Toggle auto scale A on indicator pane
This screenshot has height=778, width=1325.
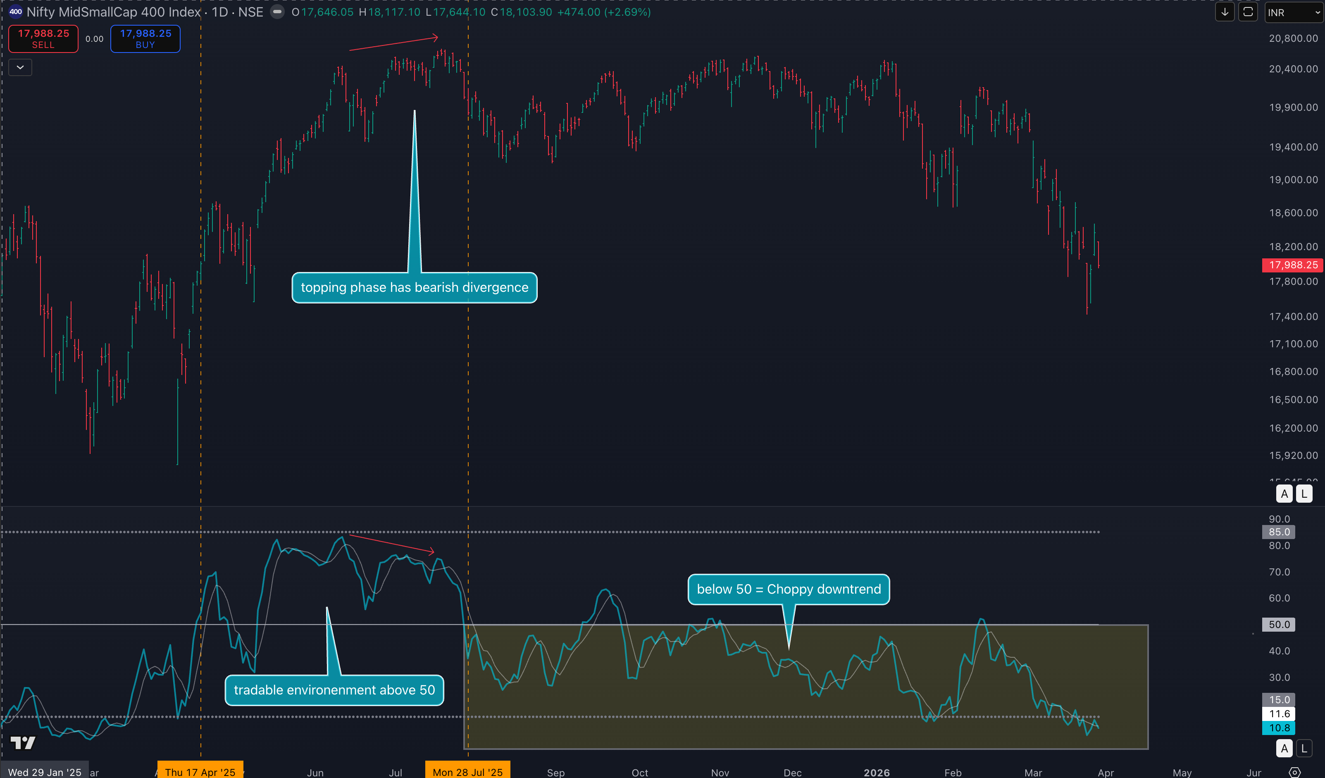tap(1284, 749)
